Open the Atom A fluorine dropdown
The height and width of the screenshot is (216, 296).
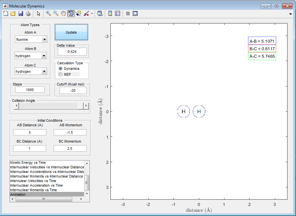[44, 40]
